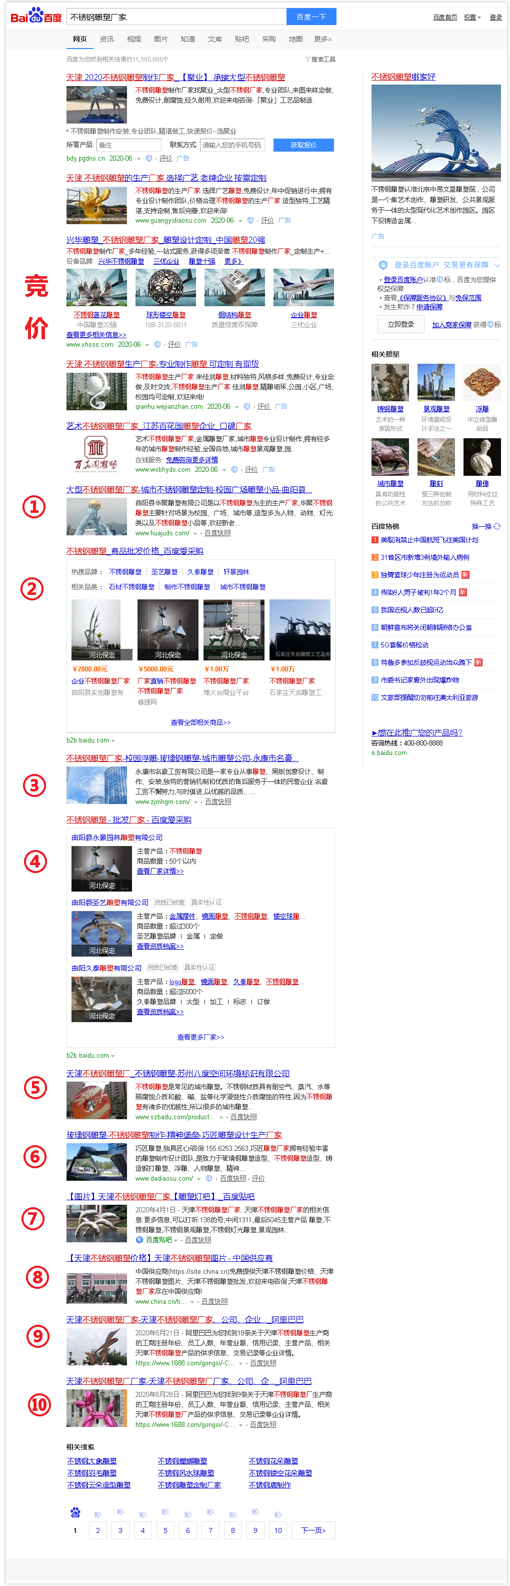Click the 获取报价 button

(x=304, y=145)
